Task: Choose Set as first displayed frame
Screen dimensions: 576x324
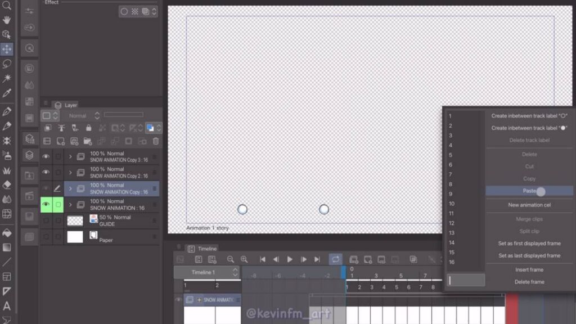Action: point(529,243)
